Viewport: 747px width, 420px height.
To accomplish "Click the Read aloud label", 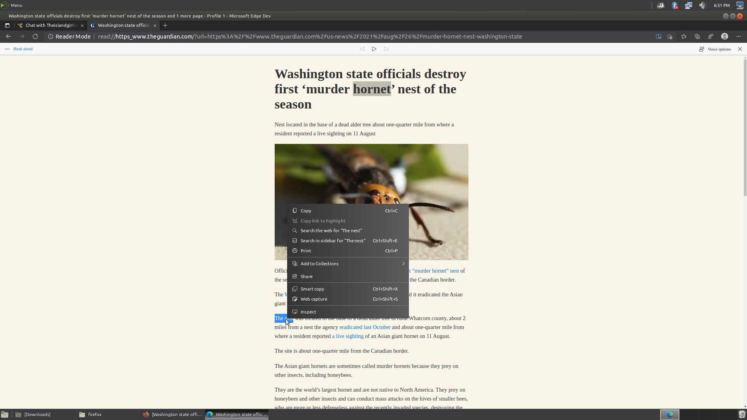I will 23,49.
